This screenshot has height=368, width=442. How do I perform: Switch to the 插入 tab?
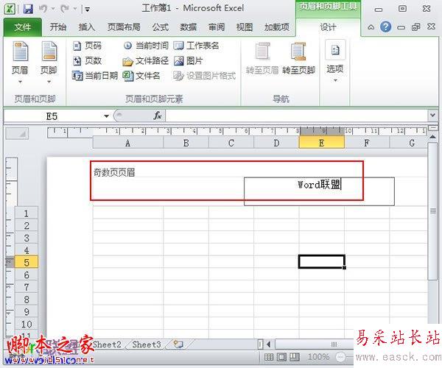(86, 27)
